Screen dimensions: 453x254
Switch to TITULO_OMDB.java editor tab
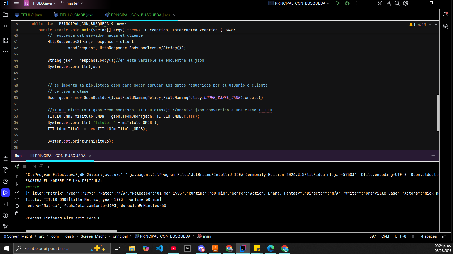click(73, 15)
